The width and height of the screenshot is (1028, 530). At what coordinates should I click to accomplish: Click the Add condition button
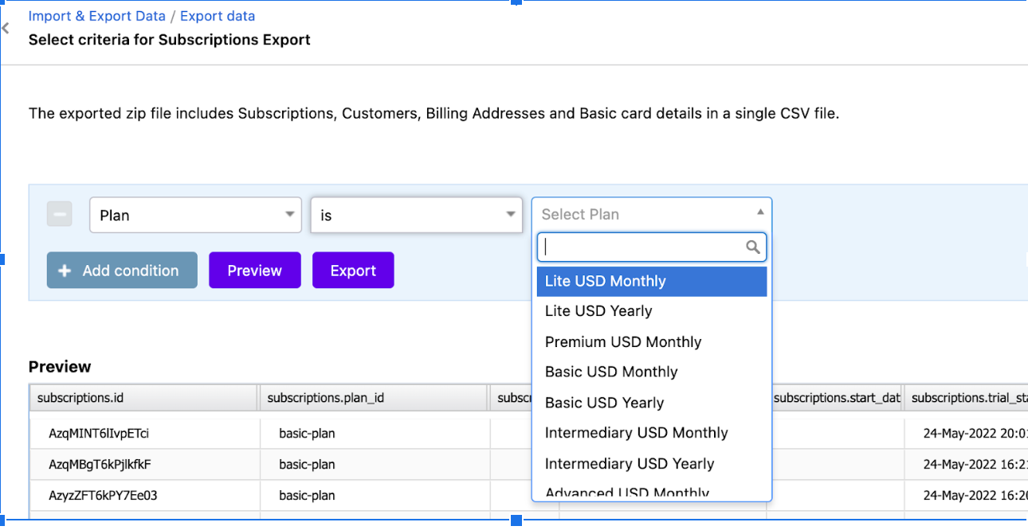point(122,271)
